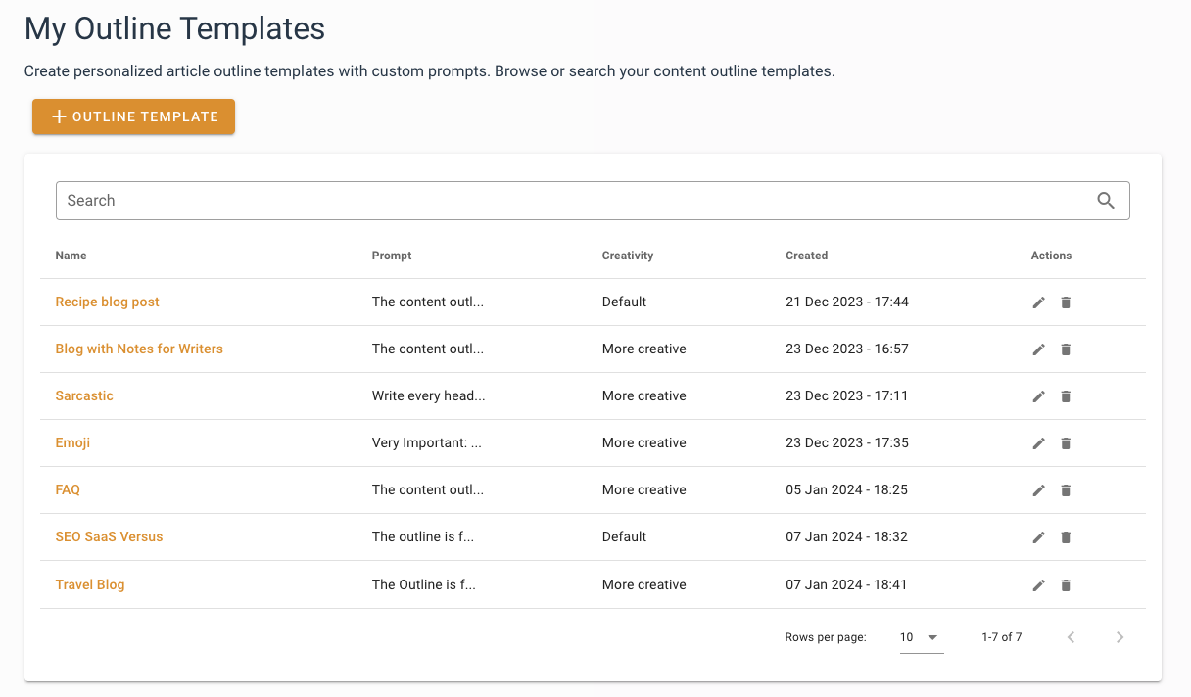Image resolution: width=1191 pixels, height=697 pixels.
Task: Create a new outline template
Action: (x=133, y=116)
